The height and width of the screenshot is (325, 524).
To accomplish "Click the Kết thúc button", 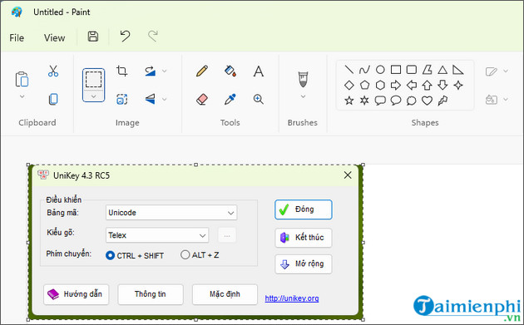I will pos(304,238).
